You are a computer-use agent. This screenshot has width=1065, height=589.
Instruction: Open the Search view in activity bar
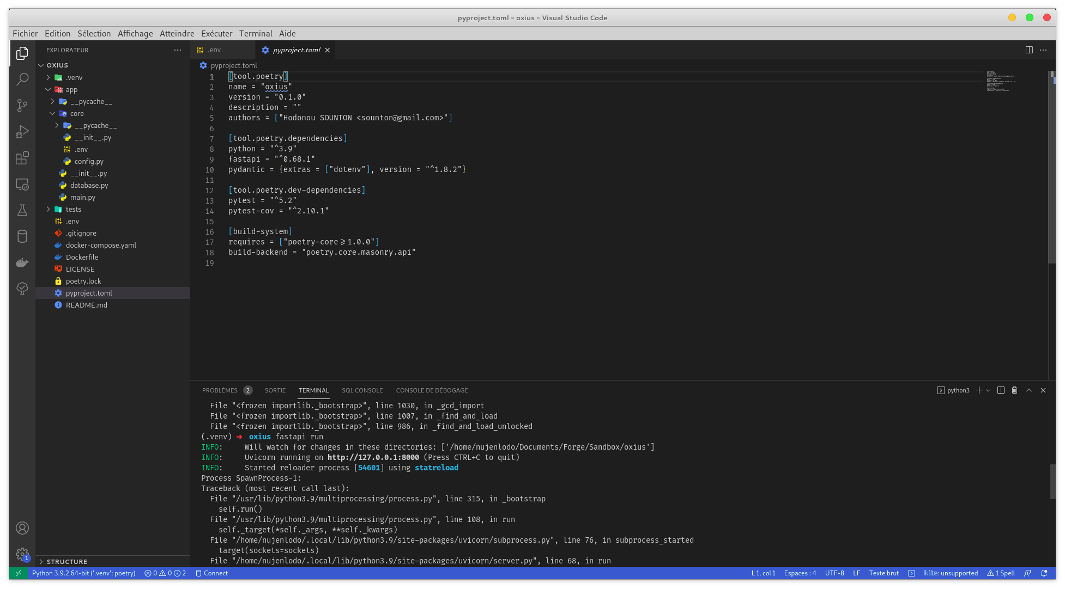(22, 79)
